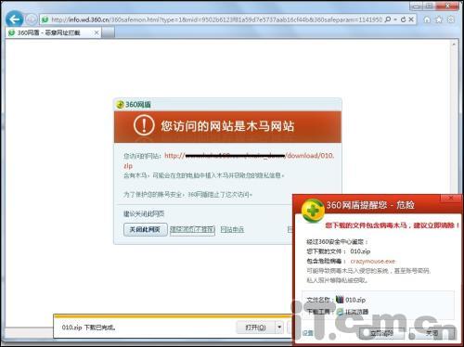
Task: Click the browser Forward arrow button
Action: (32, 19)
